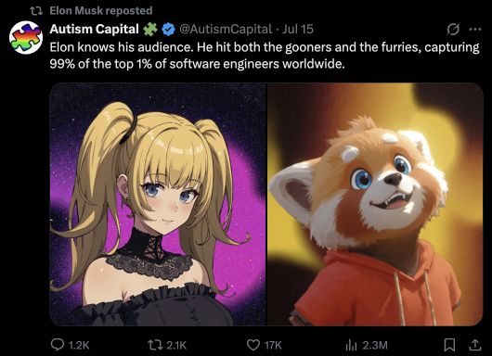Share the post with upload arrow icon
Viewport: 492px width, 356px height.
[x=475, y=345]
